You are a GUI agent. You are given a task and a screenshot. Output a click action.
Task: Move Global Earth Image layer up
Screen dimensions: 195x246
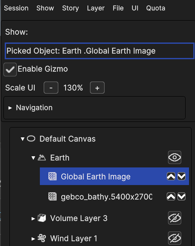click(x=171, y=176)
